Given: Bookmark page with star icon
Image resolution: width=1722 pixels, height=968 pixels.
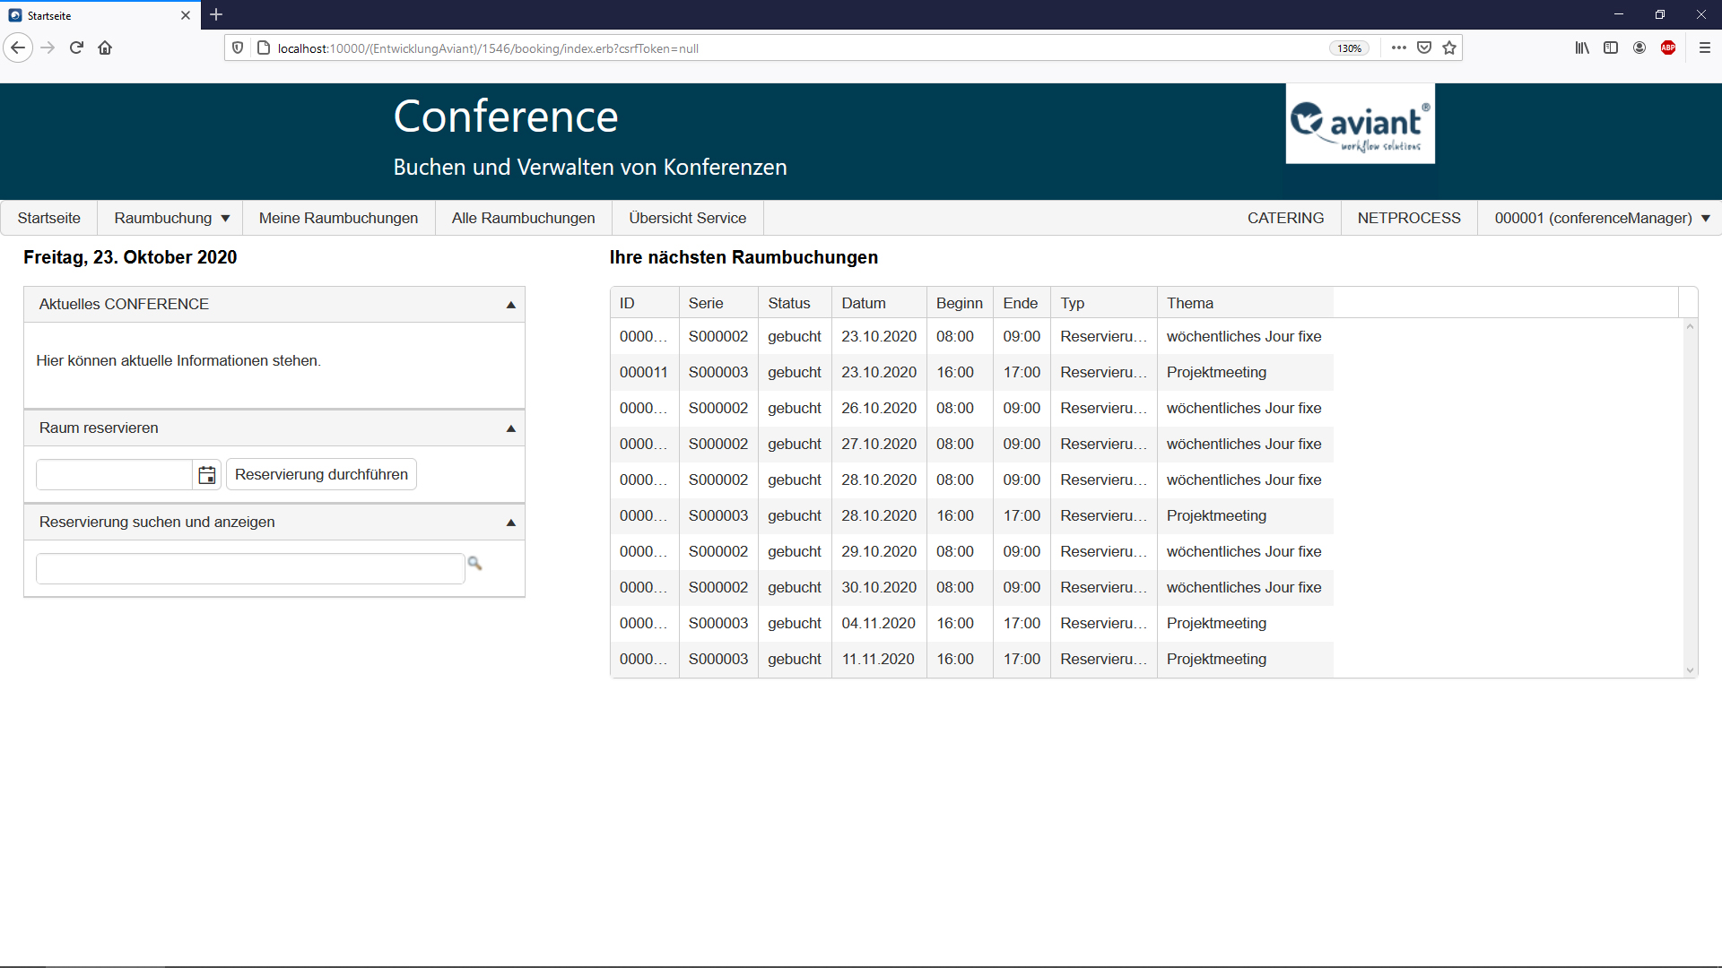Looking at the screenshot, I should pos(1449,48).
